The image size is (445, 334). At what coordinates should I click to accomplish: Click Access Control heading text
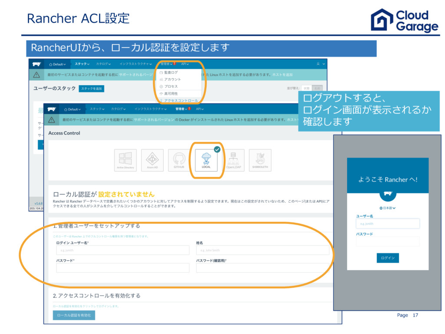64,133
